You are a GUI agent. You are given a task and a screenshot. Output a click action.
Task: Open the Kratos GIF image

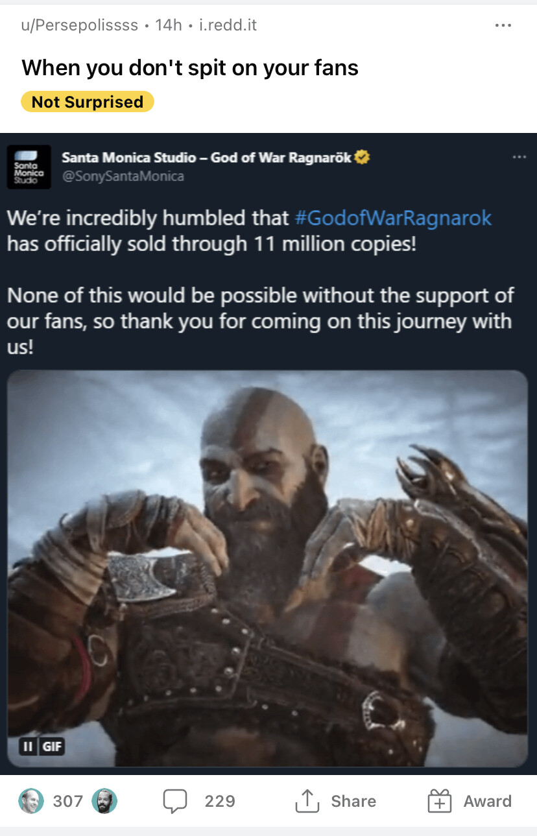click(267, 568)
